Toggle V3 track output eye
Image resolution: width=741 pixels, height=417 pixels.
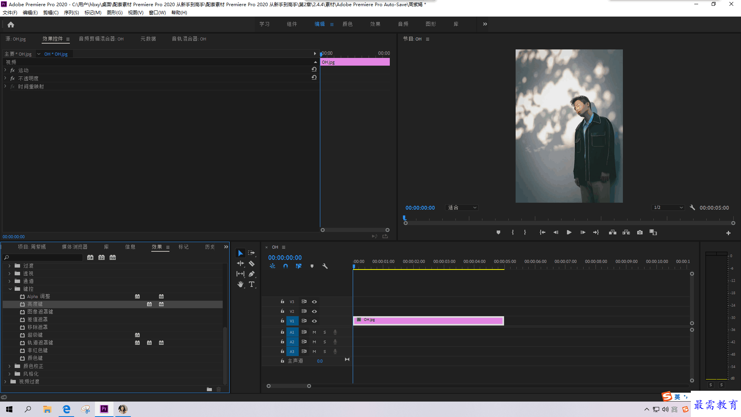tap(315, 302)
